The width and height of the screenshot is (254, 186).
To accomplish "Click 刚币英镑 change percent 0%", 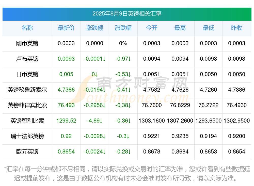I will (123, 43).
